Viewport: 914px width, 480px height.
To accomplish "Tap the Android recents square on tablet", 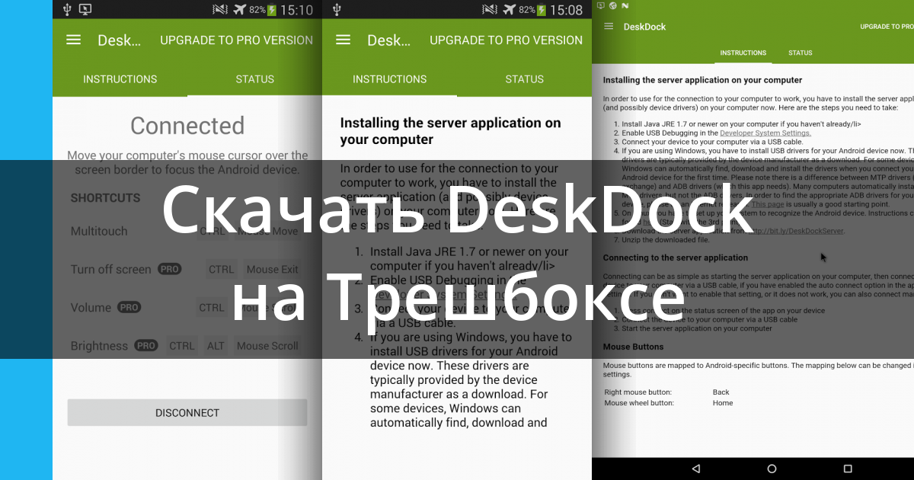I will coord(848,469).
